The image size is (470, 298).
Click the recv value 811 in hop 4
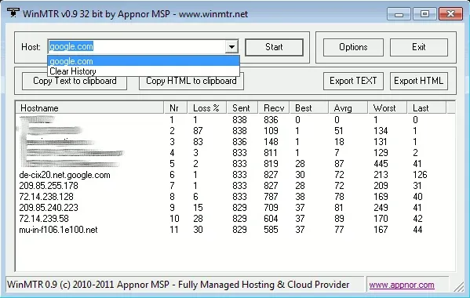271,153
